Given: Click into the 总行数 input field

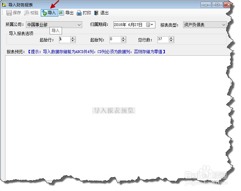Looking at the screenshot, I should point(163,39).
